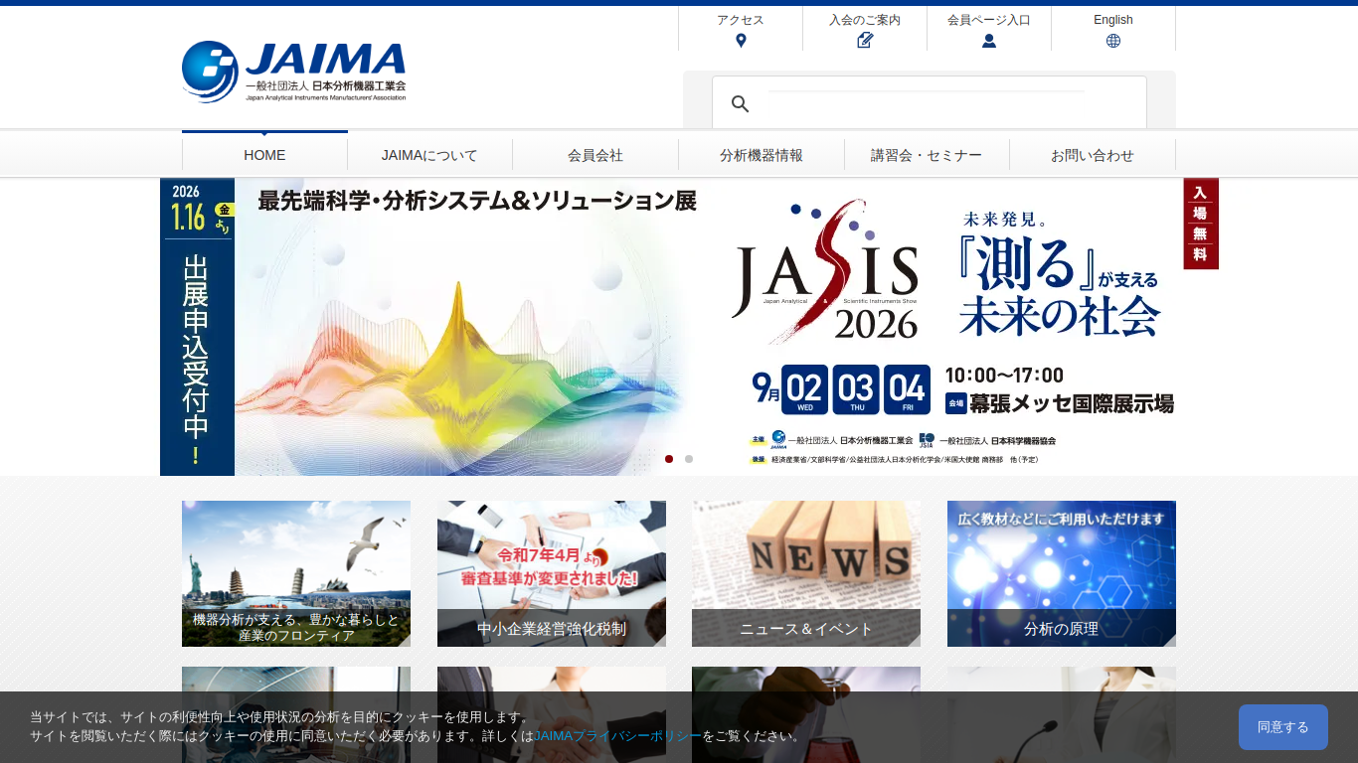1358x763 pixels.
Task: Open the アクセス link
Action: tap(741, 20)
